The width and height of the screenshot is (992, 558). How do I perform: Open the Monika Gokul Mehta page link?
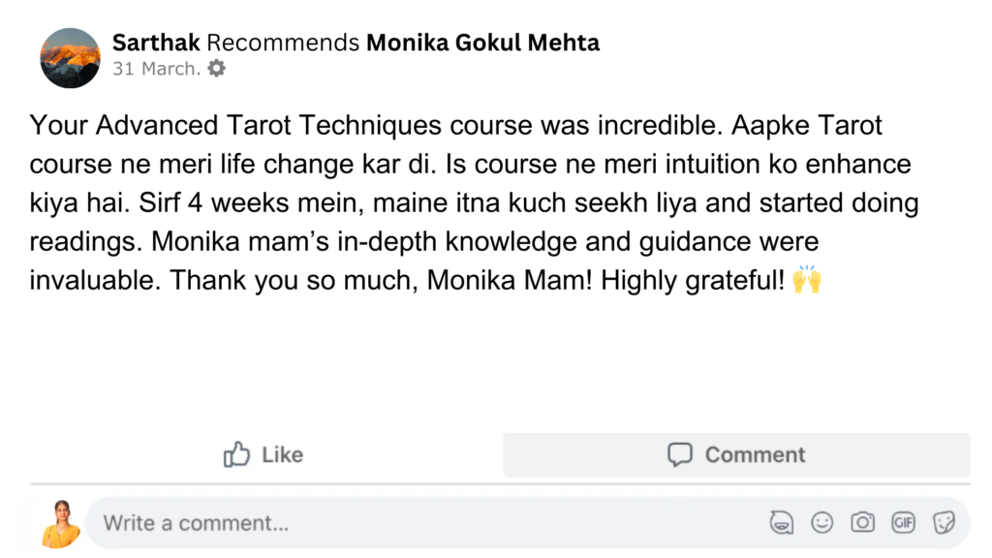coord(482,43)
